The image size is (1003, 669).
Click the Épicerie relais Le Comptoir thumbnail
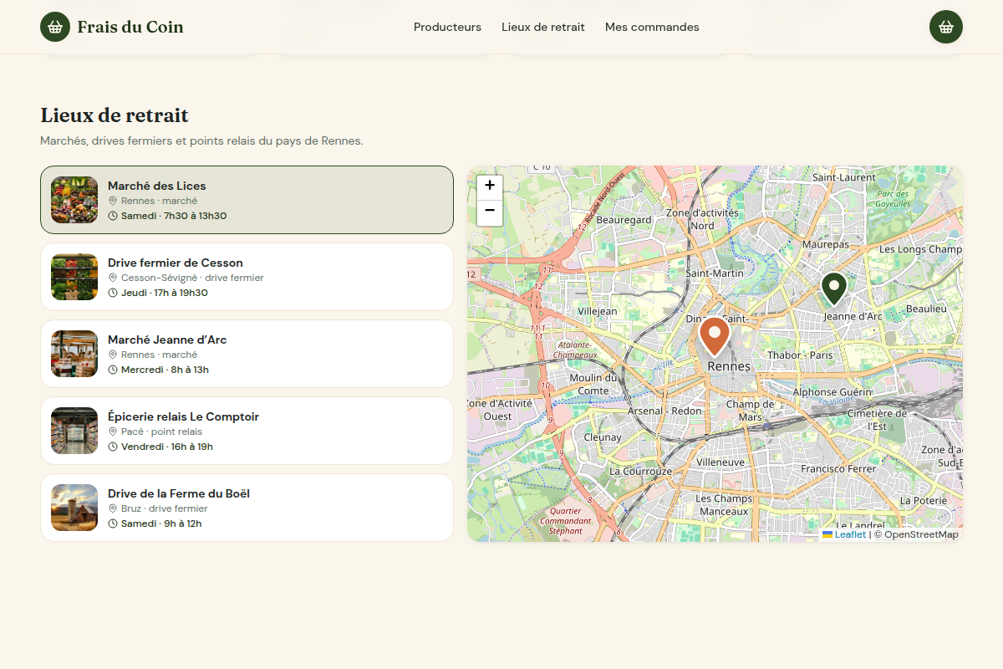point(74,431)
